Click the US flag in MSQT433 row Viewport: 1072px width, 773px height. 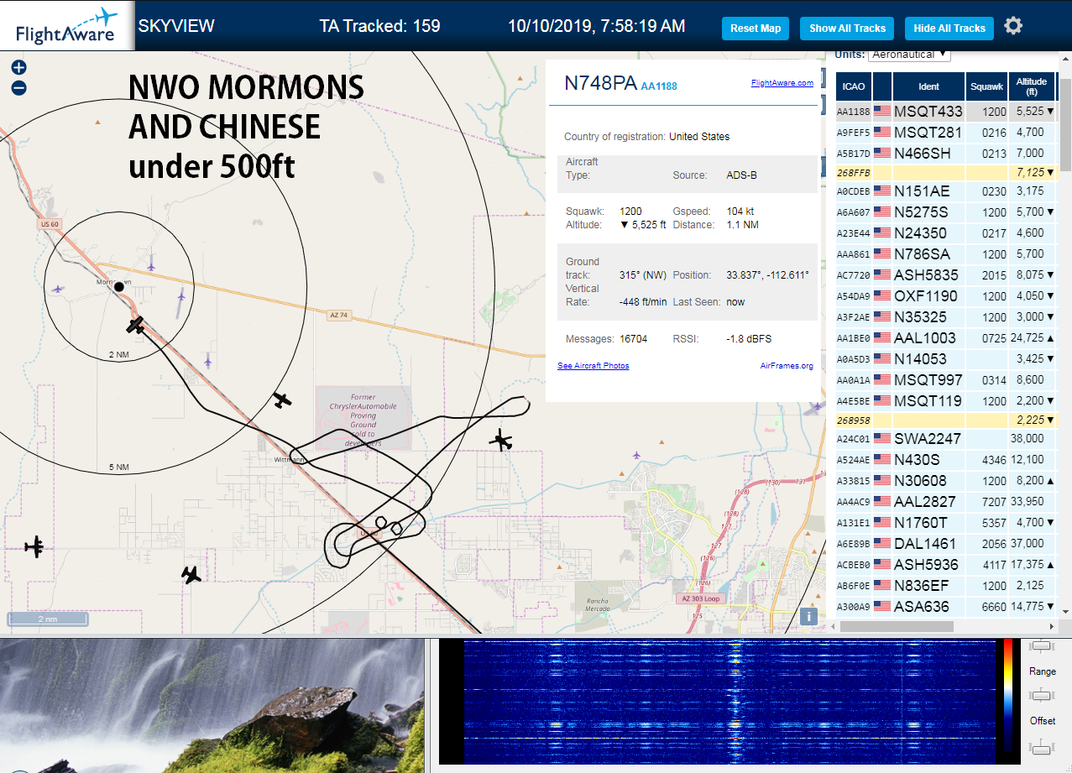882,111
